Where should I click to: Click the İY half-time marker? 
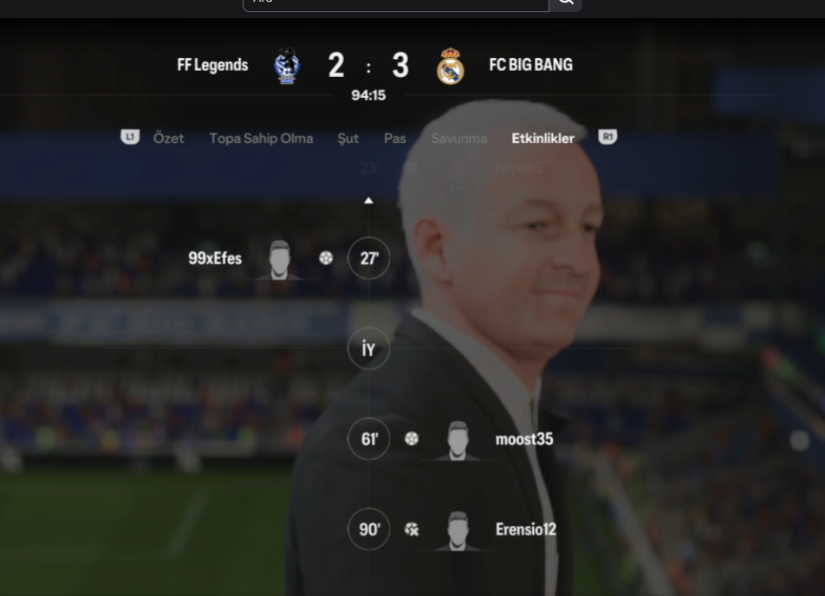coord(369,348)
